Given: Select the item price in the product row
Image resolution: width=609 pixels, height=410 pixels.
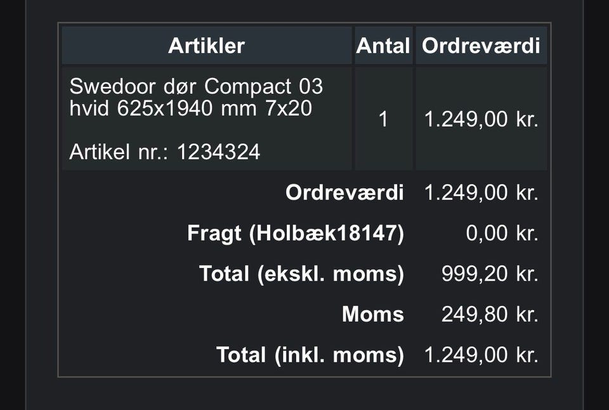Looking at the screenshot, I should click(x=481, y=119).
